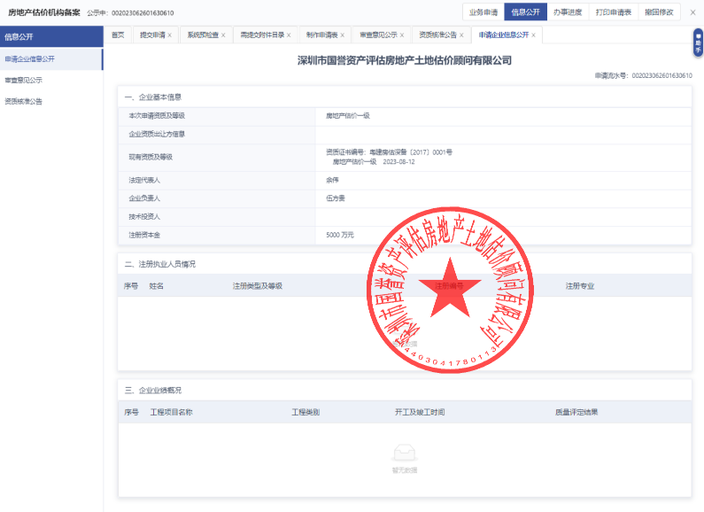This screenshot has height=512, width=704.
Task: Close the 系统预检查 tab
Action: (222, 35)
